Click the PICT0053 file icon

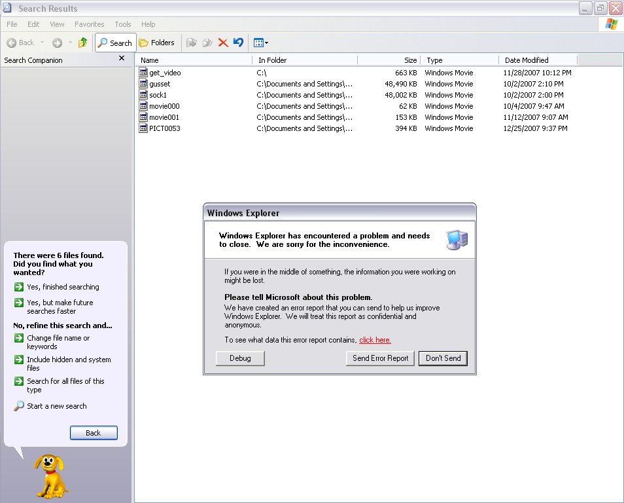(143, 128)
